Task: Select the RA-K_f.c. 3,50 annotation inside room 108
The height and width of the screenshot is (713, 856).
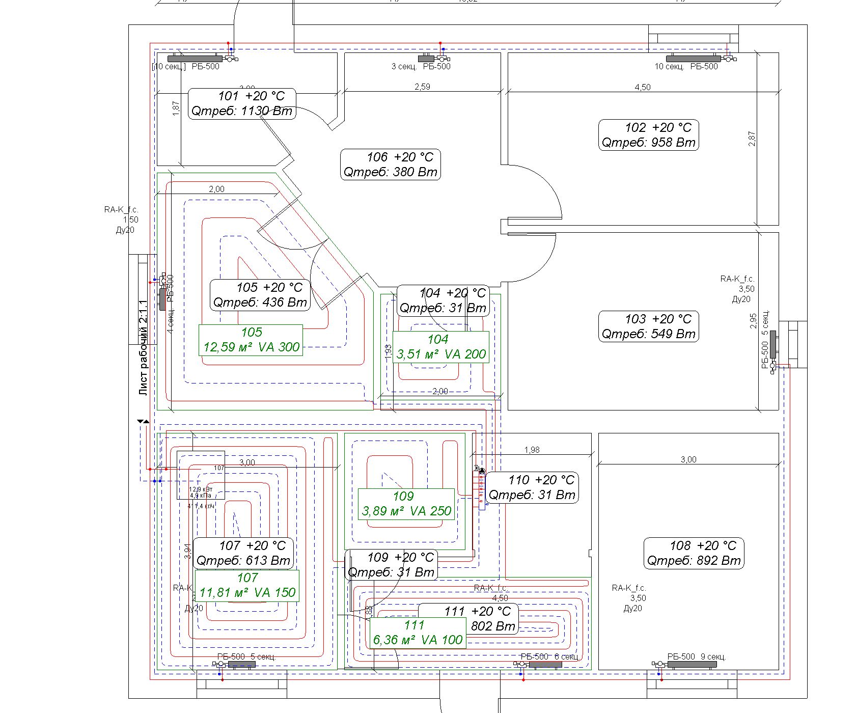Action: [629, 598]
